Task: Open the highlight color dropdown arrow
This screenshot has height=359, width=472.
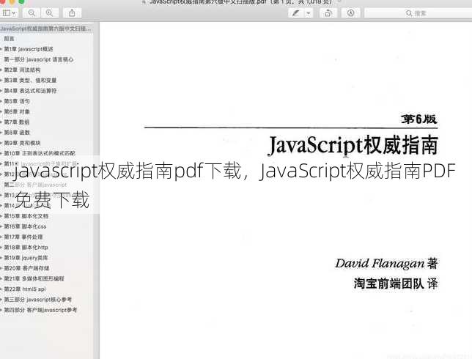Action: point(309,13)
